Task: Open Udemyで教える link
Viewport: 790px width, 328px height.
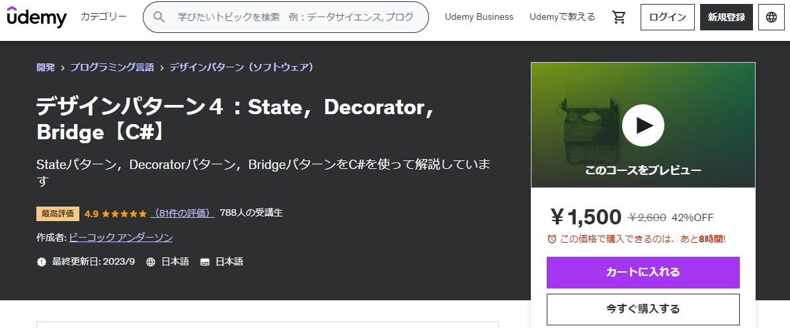Action: click(x=563, y=17)
